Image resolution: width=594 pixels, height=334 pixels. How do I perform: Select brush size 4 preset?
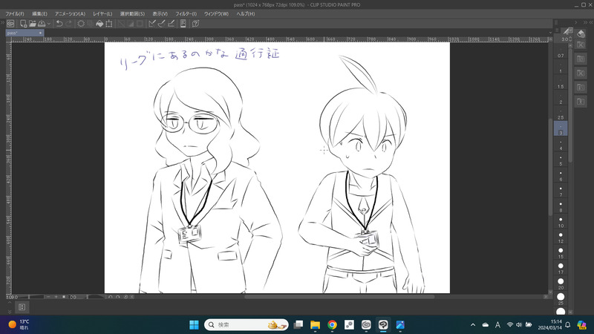click(561, 145)
